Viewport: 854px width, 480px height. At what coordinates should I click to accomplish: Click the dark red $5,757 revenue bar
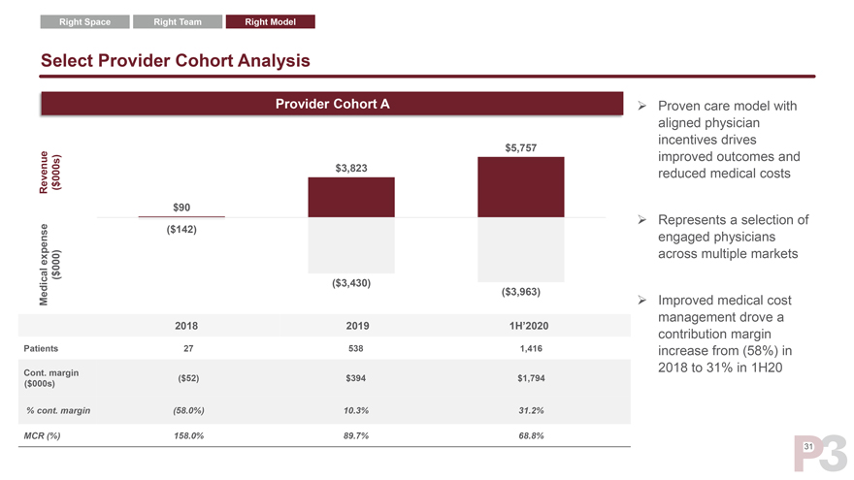point(521,187)
